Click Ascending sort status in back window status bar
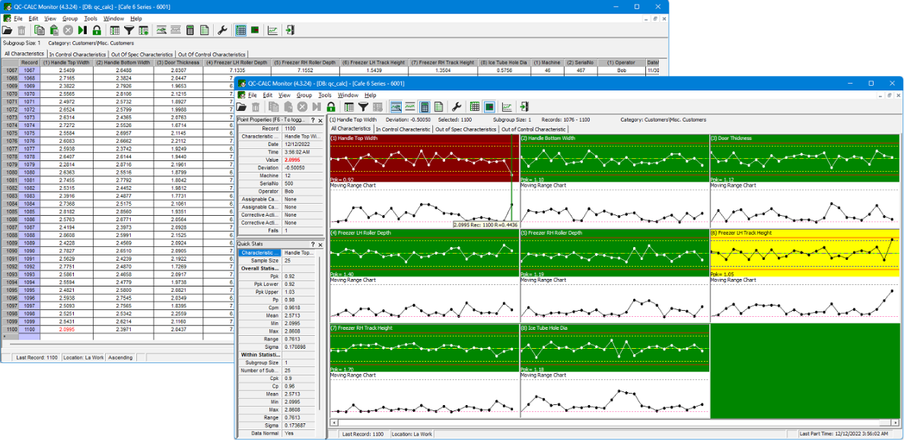Viewport: 904px width, 440px height. click(x=120, y=358)
